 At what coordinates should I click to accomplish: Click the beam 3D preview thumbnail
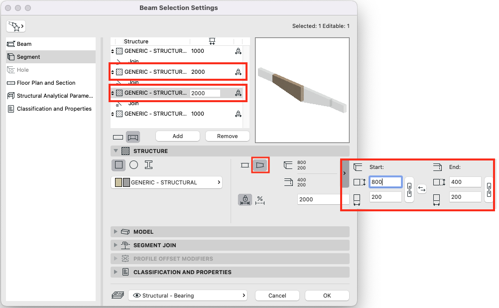(x=302, y=90)
